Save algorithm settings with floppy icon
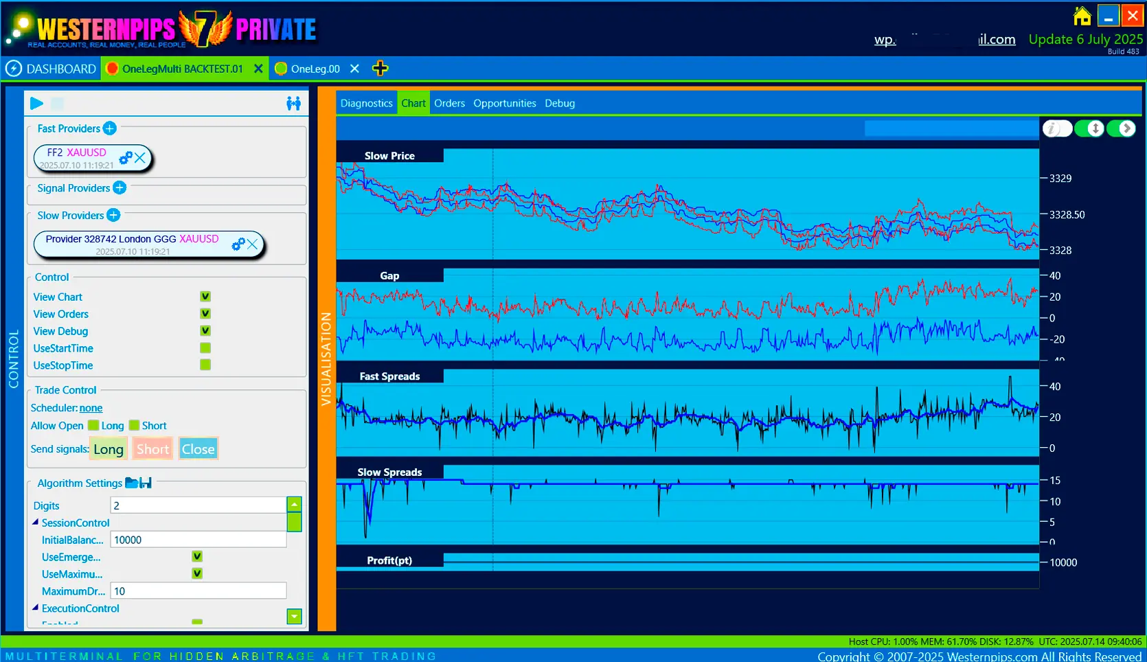Viewport: 1147px width, 662px height. (146, 483)
